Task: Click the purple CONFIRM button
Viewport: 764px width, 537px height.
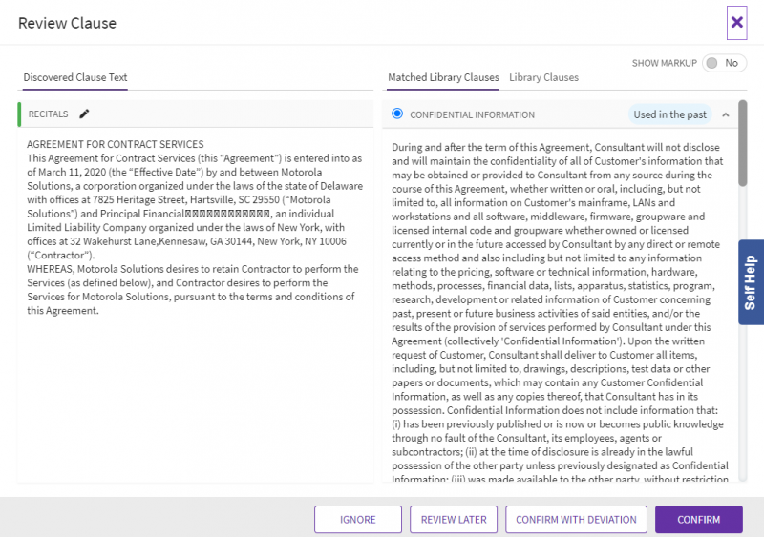Action: point(699,520)
